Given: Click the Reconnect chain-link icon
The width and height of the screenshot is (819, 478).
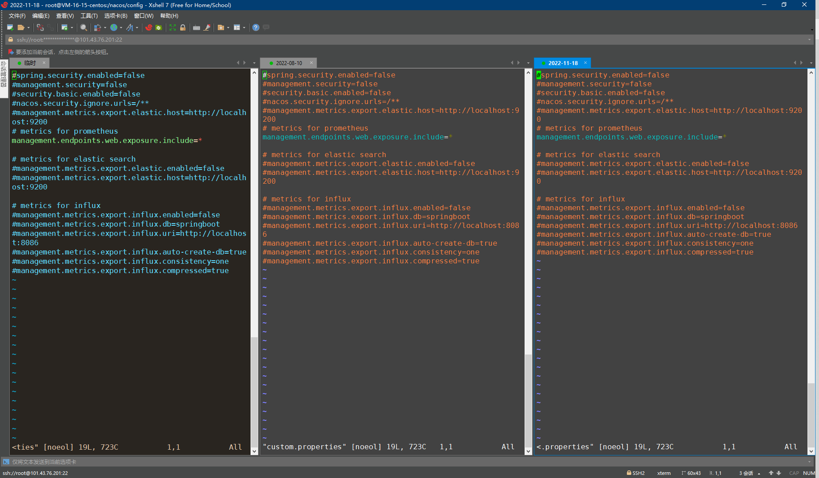Looking at the screenshot, I should (x=50, y=27).
